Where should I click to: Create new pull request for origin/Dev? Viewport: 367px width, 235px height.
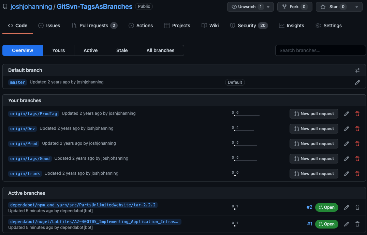click(x=314, y=129)
